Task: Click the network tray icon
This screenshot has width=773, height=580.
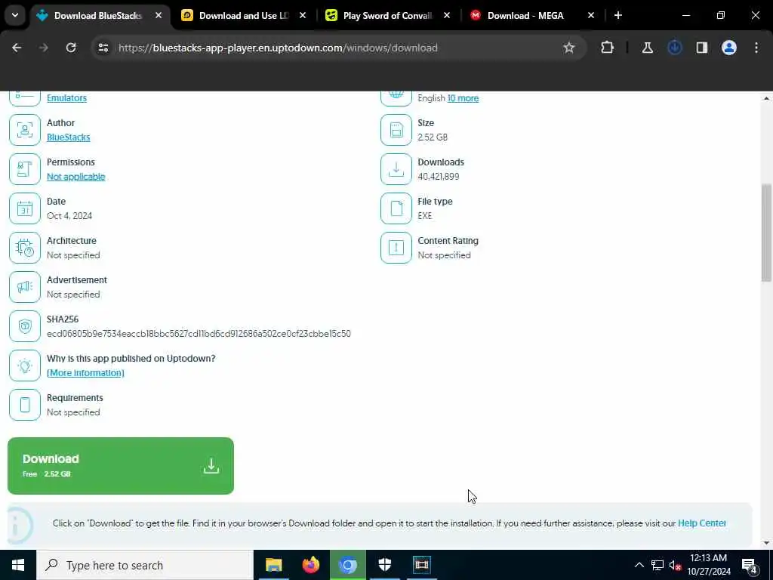Action: (658, 565)
